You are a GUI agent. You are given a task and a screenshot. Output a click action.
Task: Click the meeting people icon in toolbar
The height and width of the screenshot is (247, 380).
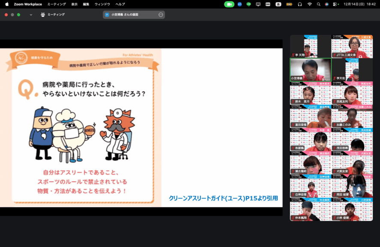click(x=43, y=15)
